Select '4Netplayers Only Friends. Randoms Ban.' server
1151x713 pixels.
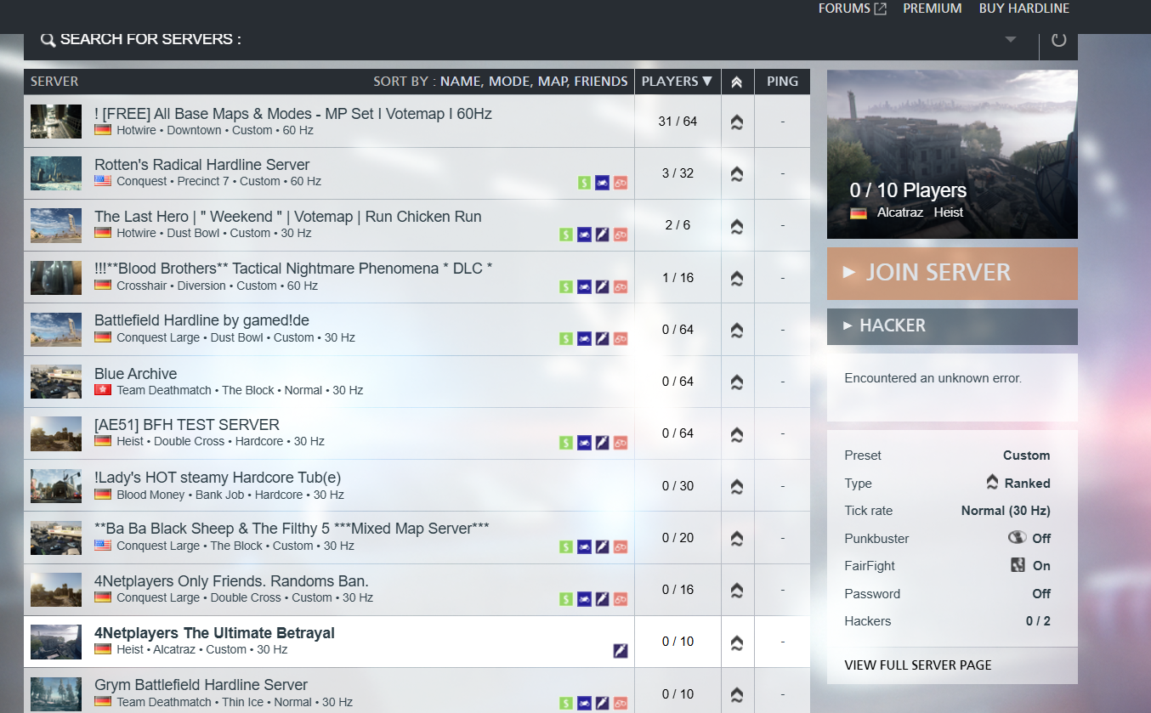(231, 582)
